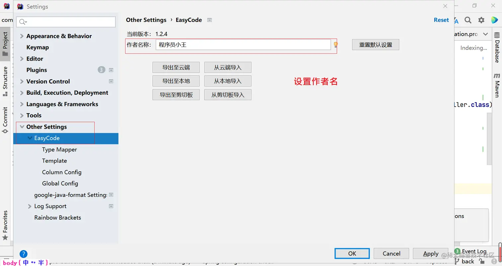The image size is (502, 266).
Task: Open Template under EasyCode
Action: click(x=54, y=161)
